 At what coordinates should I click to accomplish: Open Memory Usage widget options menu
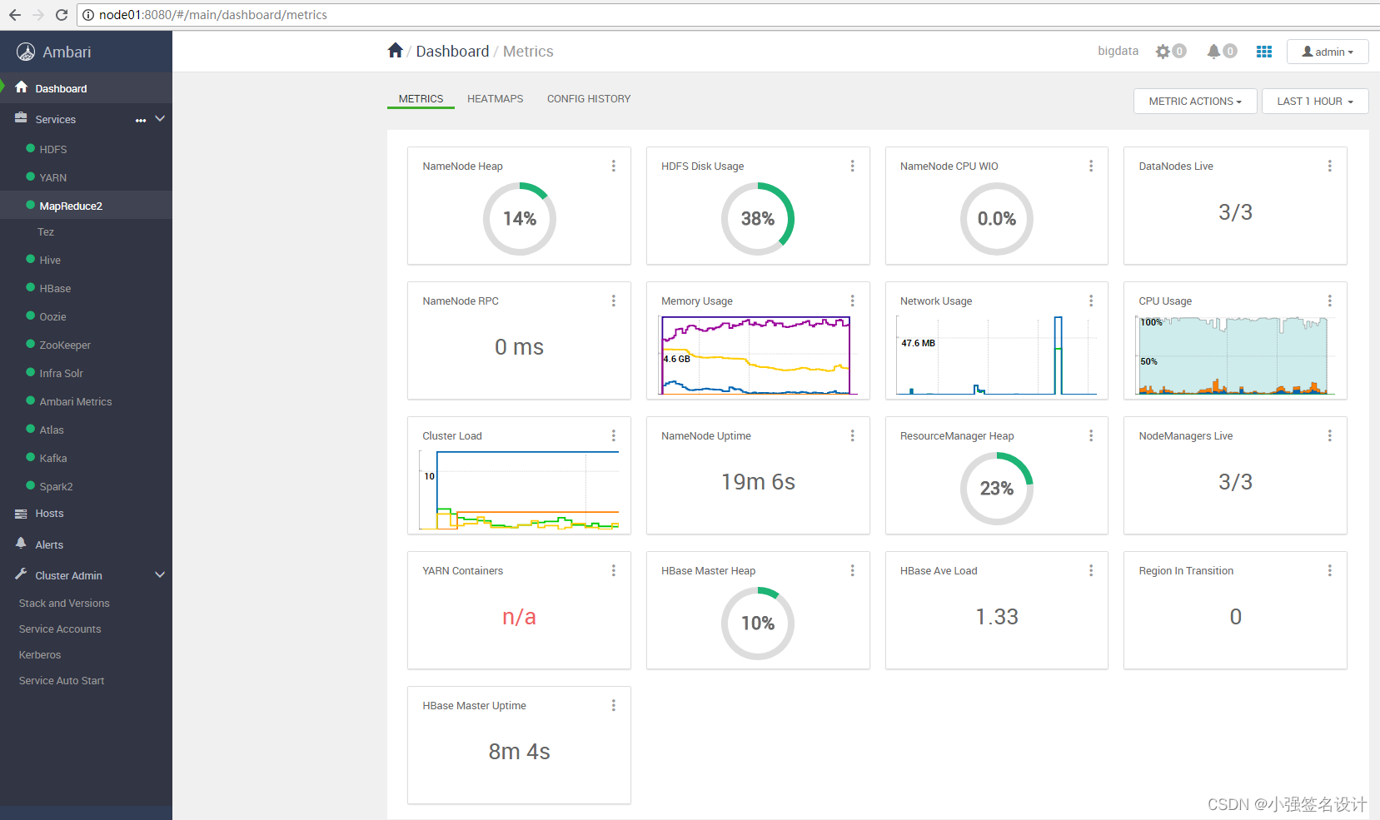(852, 301)
